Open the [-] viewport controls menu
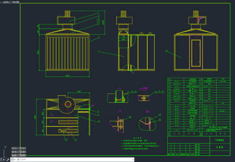 tap(2, 2)
